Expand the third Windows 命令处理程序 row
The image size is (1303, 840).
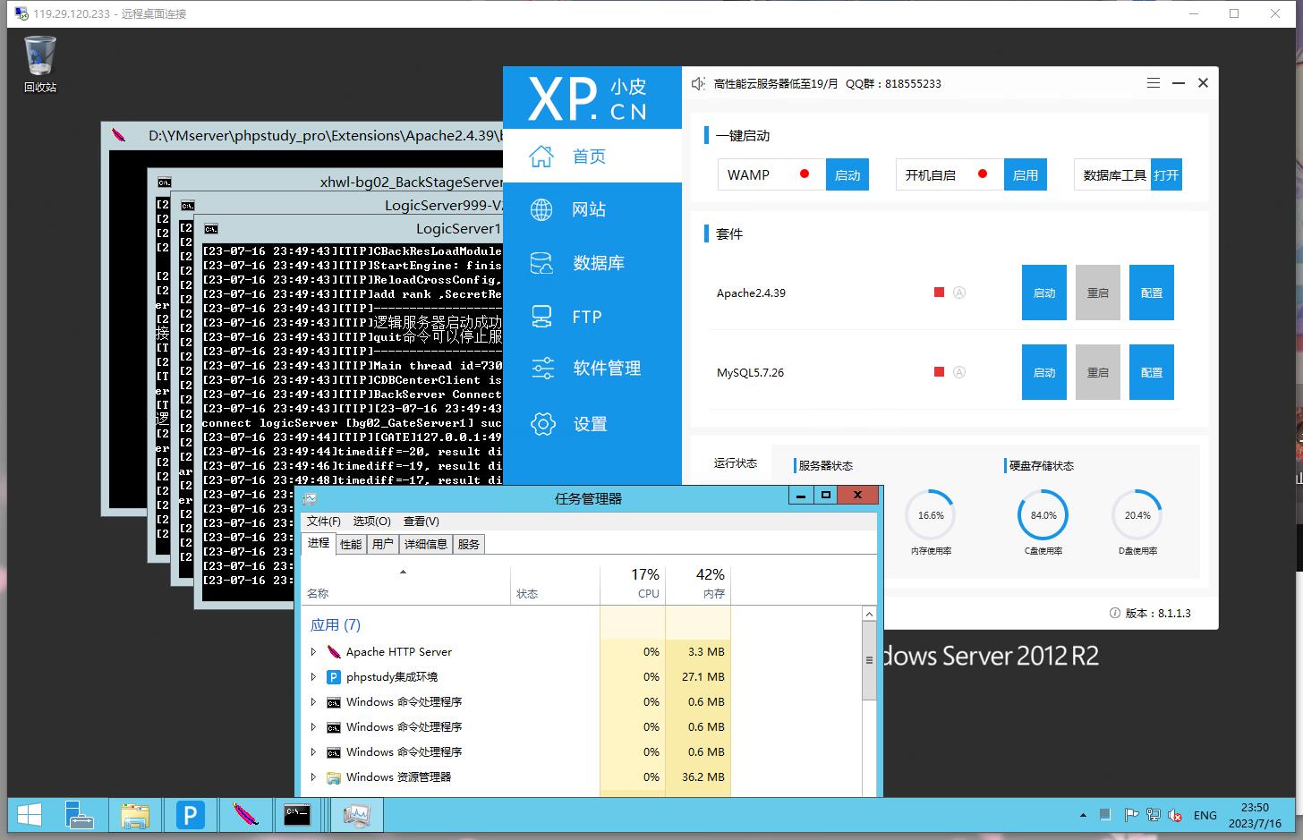pos(313,752)
